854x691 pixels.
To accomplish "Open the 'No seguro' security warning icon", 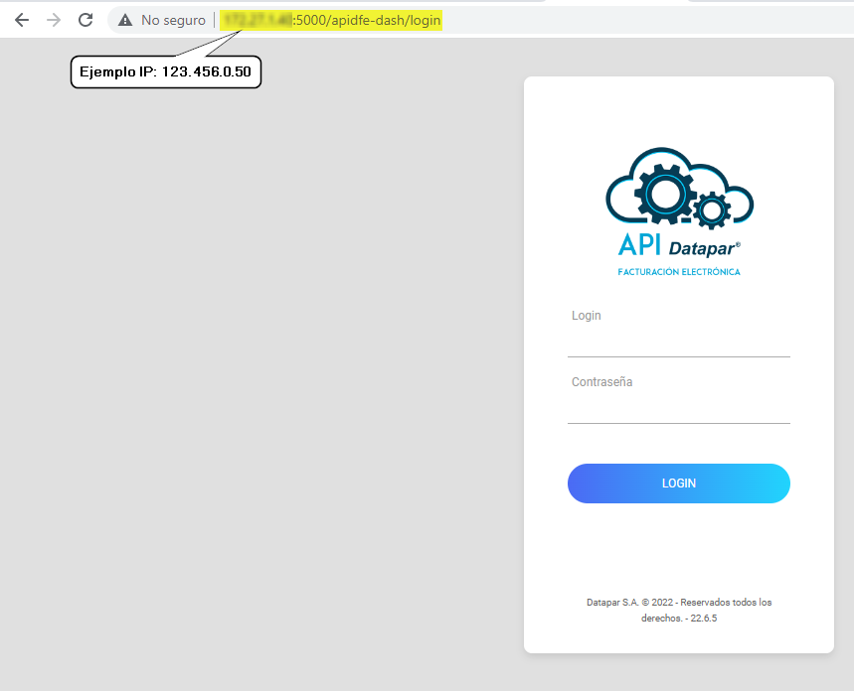I will click(x=125, y=20).
